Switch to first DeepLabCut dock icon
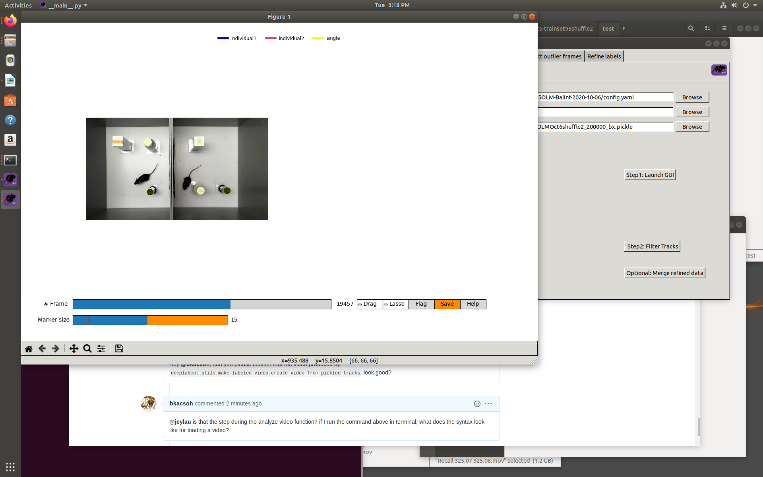This screenshot has height=477, width=763. (x=10, y=180)
